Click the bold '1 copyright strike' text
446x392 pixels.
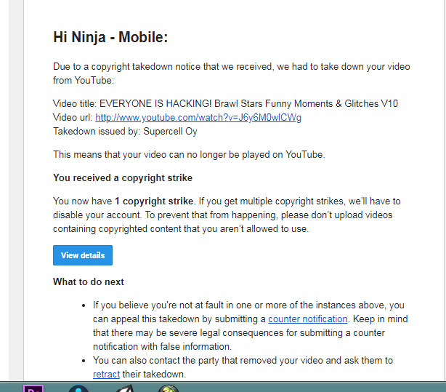pos(154,201)
